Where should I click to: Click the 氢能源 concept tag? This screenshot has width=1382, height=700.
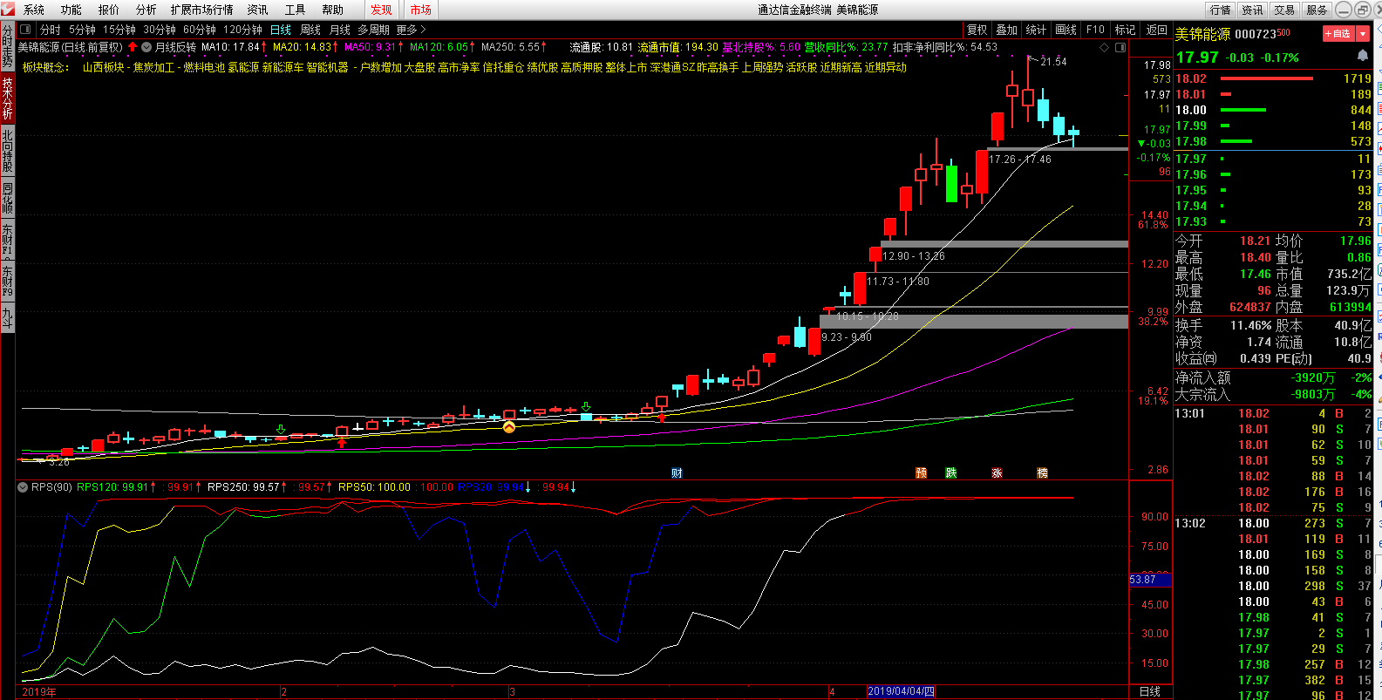(x=243, y=67)
